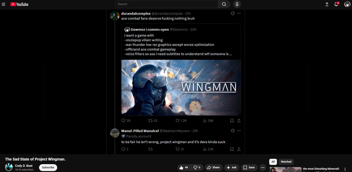Viewport: 352px width, 172px height.
Task: Click the Dawmnz | comms open name
Action: pyautogui.click(x=150, y=29)
